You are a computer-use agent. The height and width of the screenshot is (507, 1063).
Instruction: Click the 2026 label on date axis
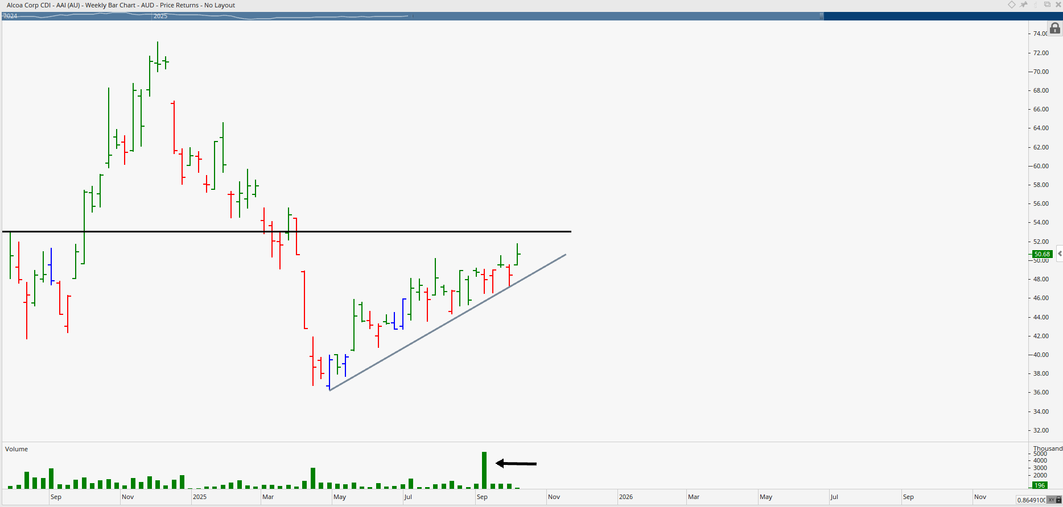pos(625,497)
